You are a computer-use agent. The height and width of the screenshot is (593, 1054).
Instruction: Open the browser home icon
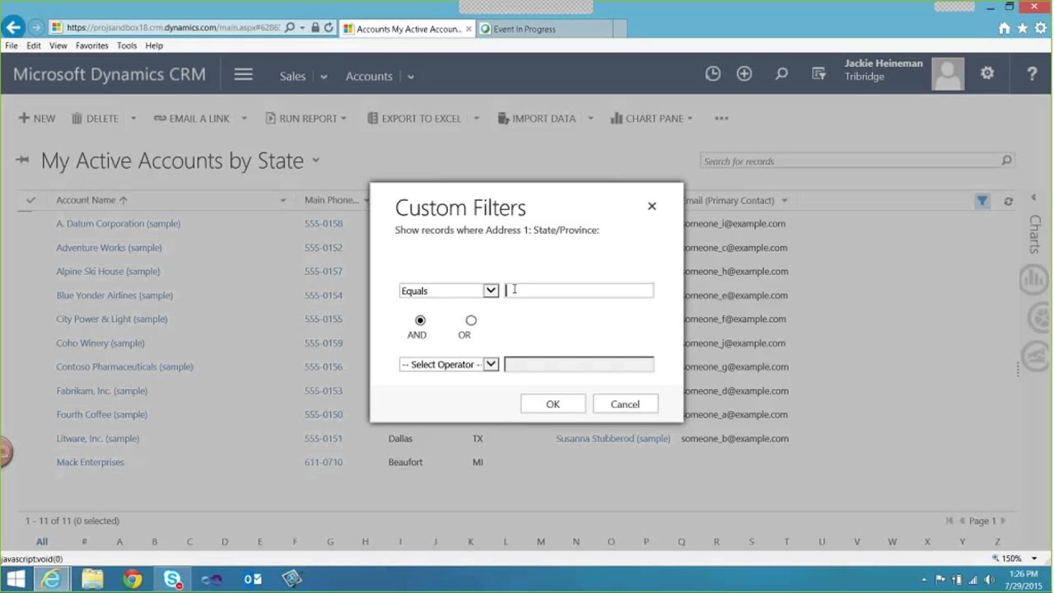coord(1004,28)
